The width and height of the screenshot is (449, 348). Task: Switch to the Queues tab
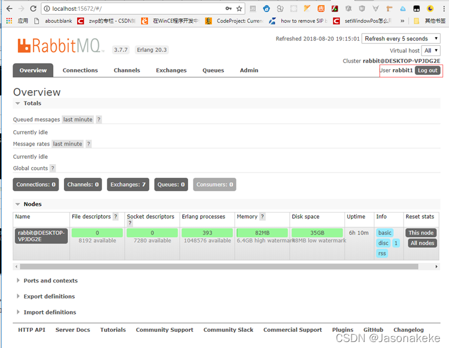(x=213, y=70)
